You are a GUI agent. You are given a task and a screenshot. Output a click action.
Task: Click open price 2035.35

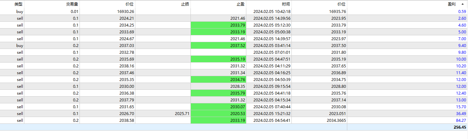tap(126, 79)
